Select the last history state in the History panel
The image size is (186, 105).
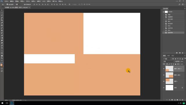[x=173, y=33]
